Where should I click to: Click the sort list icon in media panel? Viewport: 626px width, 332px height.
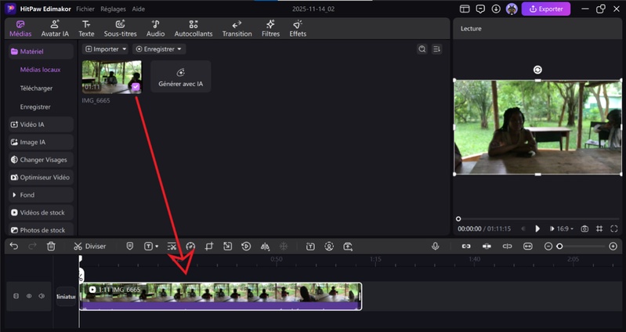tap(436, 49)
